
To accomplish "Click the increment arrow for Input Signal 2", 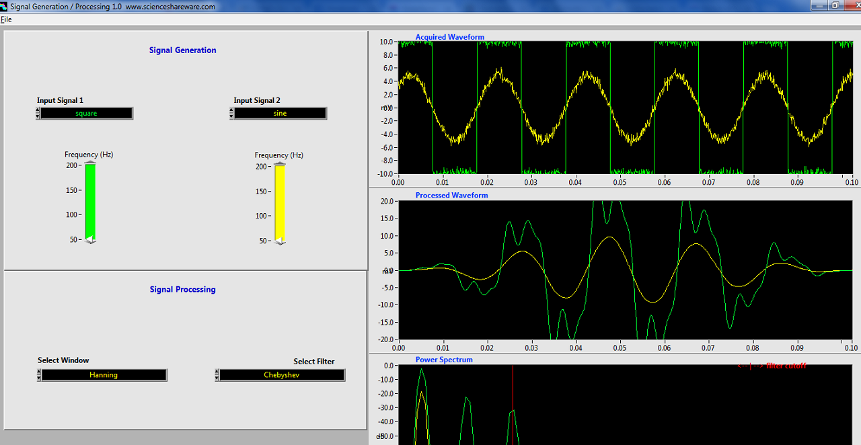I will pos(231,110).
